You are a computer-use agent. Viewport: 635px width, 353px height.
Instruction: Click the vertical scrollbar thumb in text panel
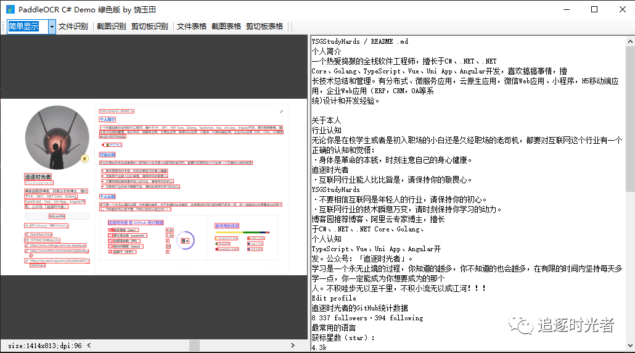pos(629,117)
